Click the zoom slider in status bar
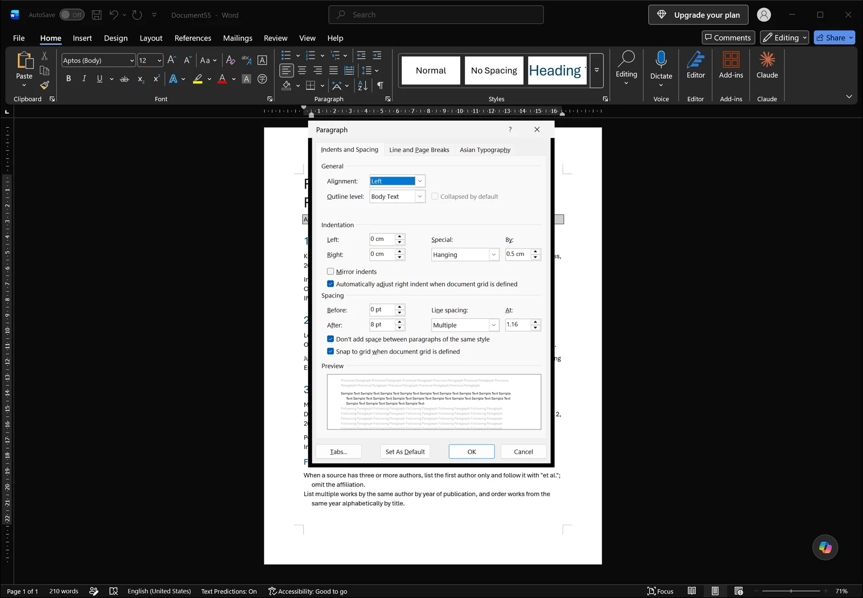This screenshot has width=863, height=598. click(x=791, y=591)
